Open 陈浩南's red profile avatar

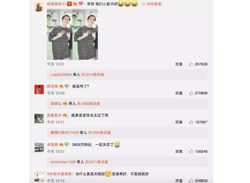pos(39,89)
